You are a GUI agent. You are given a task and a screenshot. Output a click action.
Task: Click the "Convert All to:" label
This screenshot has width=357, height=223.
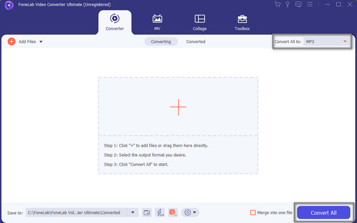(x=288, y=42)
